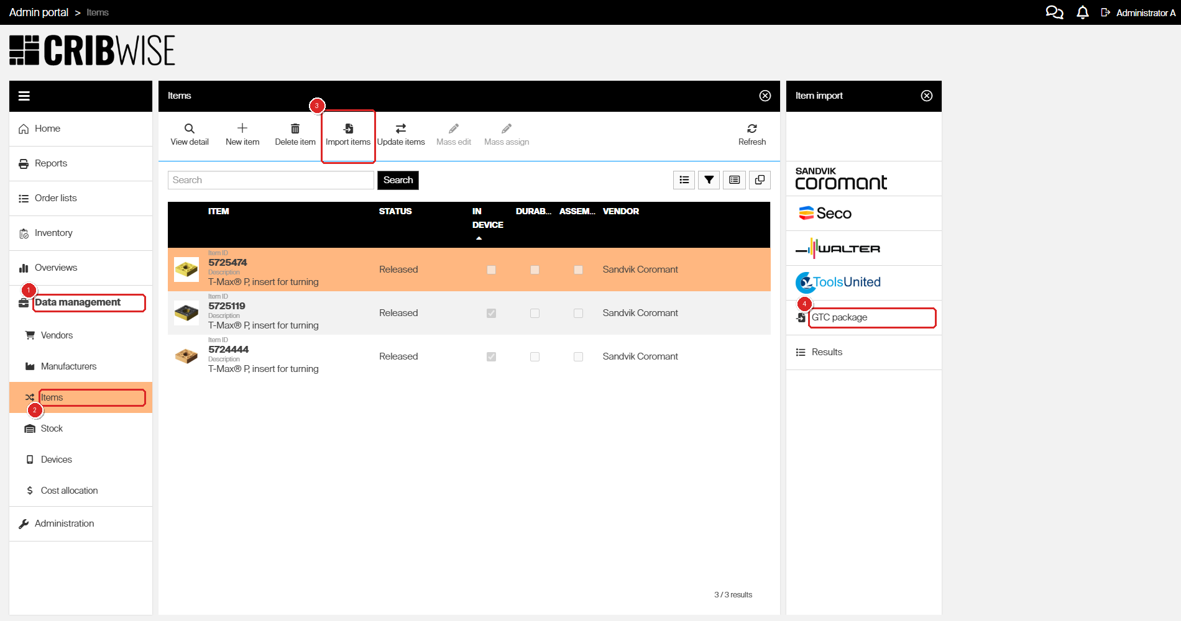
Task: Sort by STATUS column header
Action: tap(395, 211)
